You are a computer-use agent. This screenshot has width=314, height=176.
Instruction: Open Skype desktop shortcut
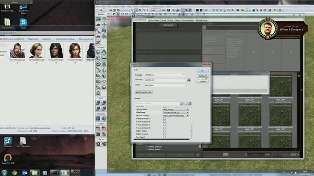click(x=23, y=23)
